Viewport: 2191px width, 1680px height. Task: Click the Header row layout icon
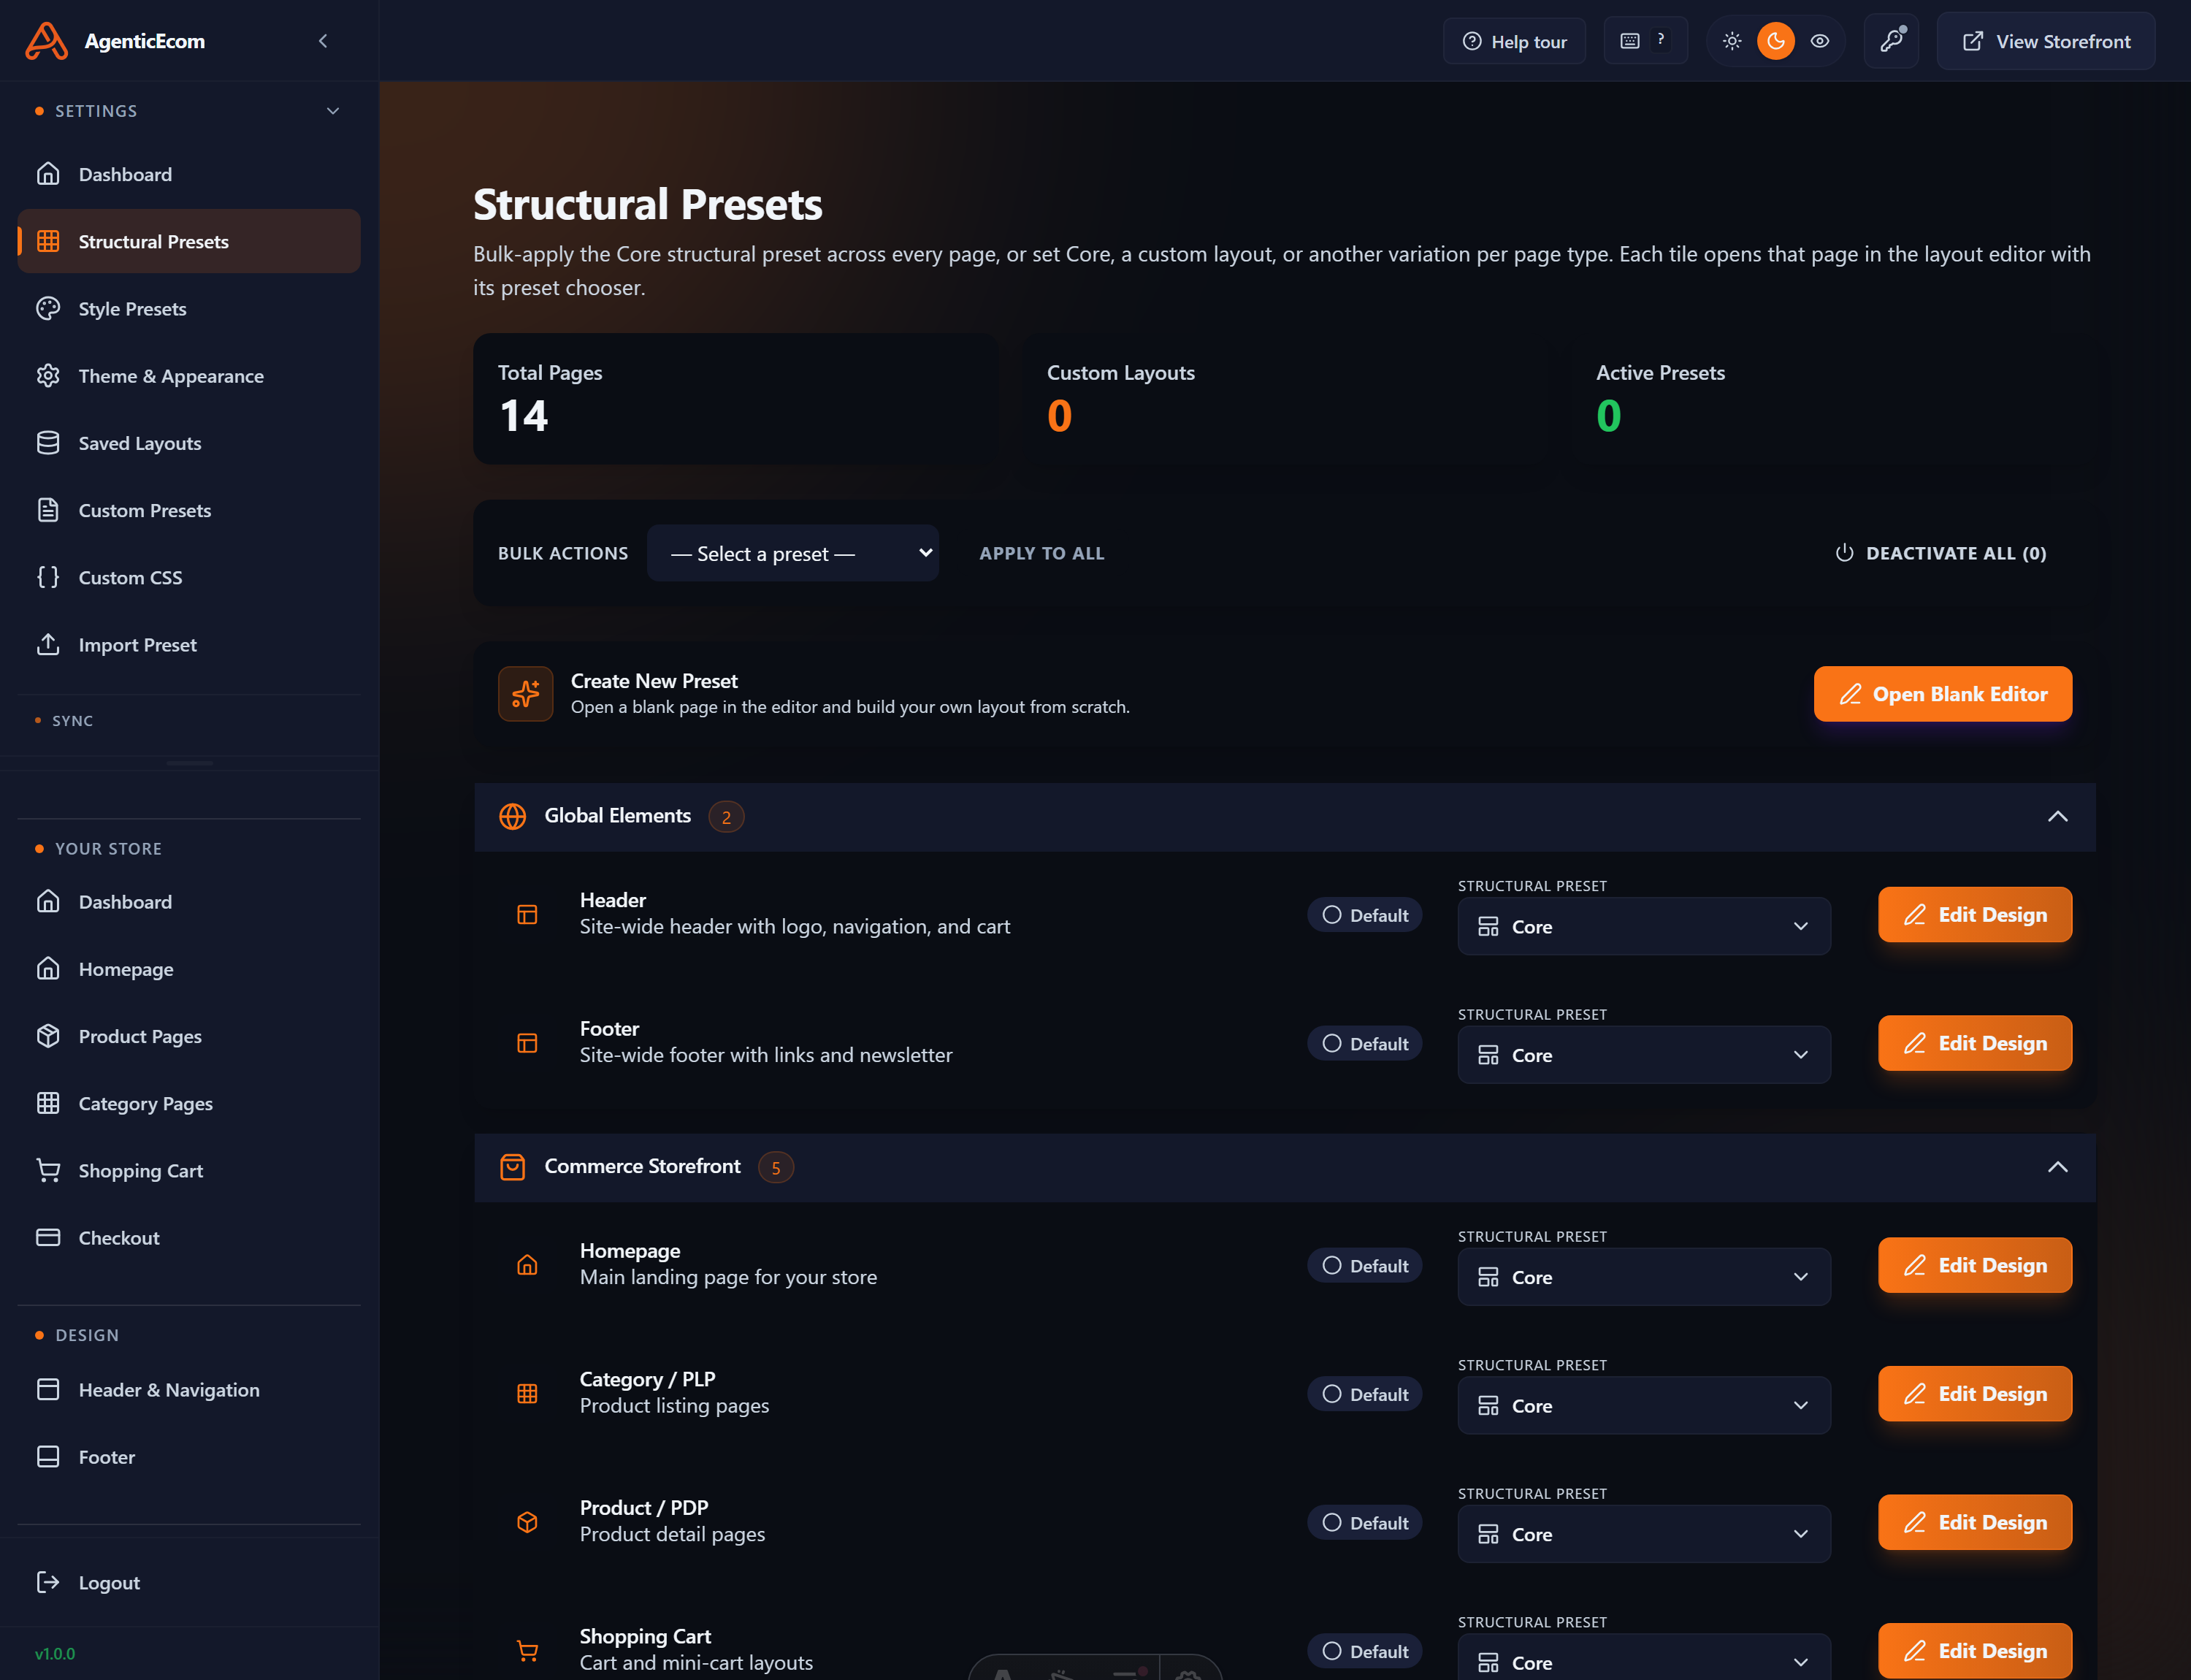coord(527,914)
